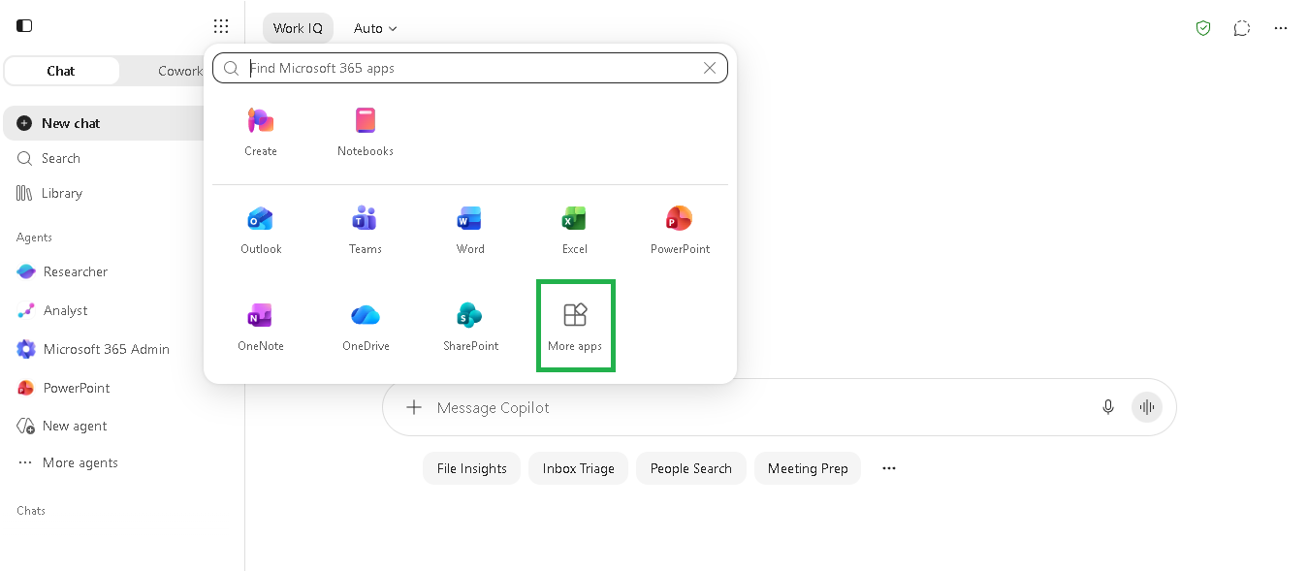This screenshot has height=571, width=1307.
Task: Launch OneNote from the apps panel
Action: click(x=261, y=327)
